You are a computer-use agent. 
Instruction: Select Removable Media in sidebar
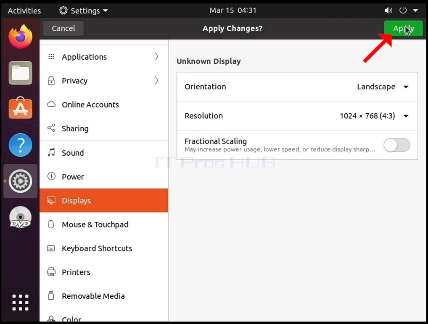[x=104, y=296]
